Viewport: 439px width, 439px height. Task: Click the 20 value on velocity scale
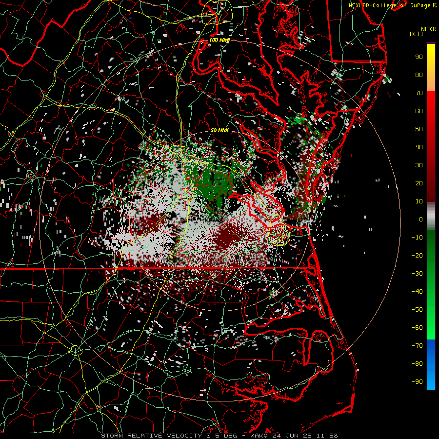coord(419,183)
